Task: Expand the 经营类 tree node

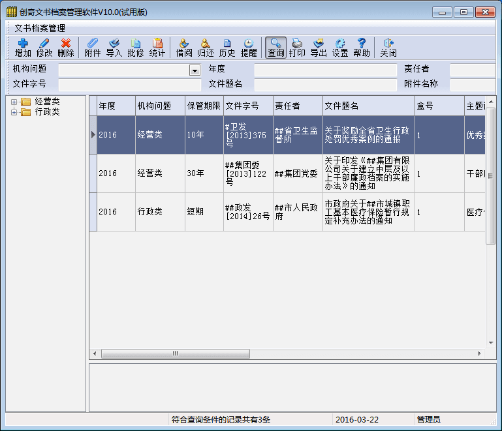Action: [14, 102]
